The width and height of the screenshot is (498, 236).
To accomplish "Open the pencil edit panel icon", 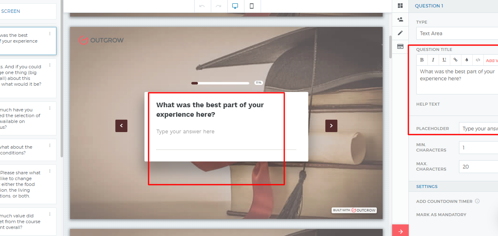I will [x=400, y=33].
